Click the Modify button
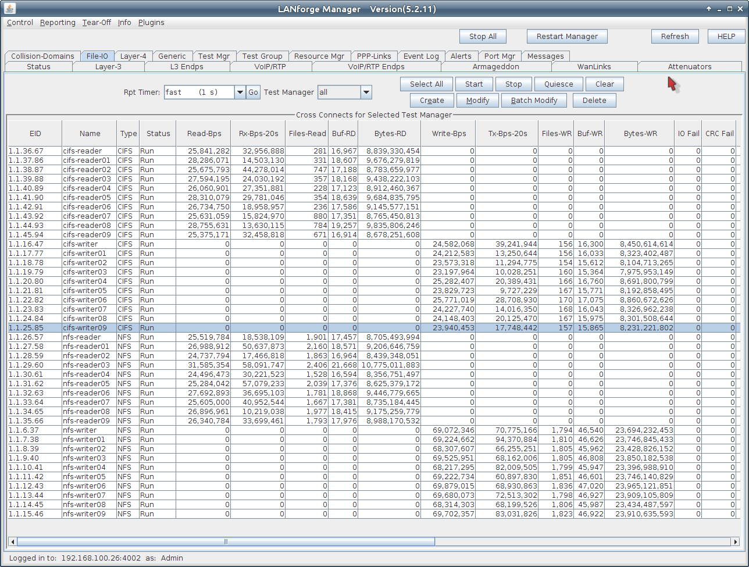Viewport: 749px width, 567px height. pyautogui.click(x=477, y=101)
